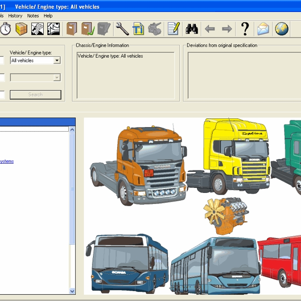
Task: Open the parts package icon on toolbar
Action: (21, 29)
